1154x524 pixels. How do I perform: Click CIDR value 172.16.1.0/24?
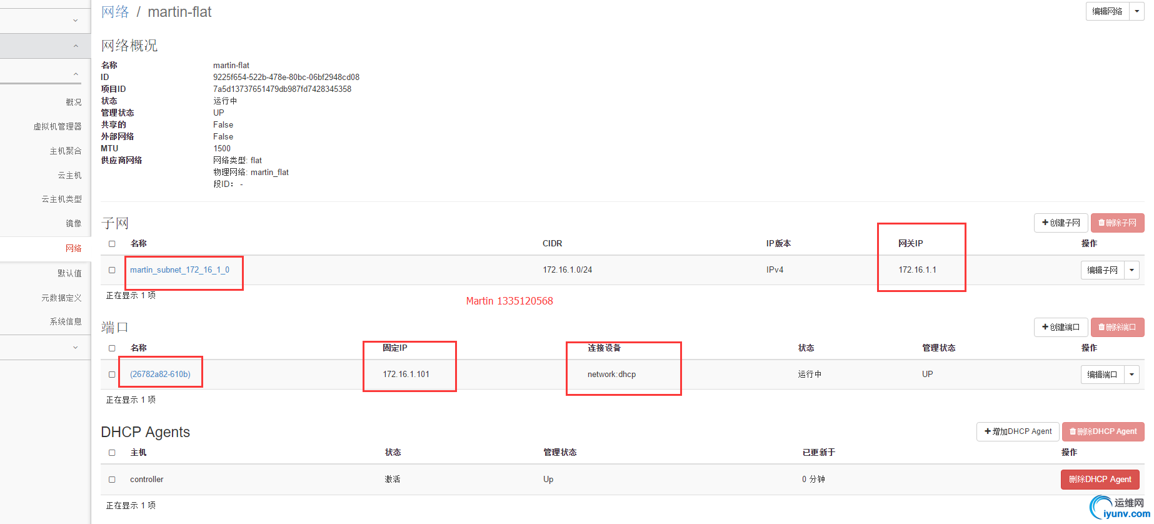pyautogui.click(x=567, y=270)
